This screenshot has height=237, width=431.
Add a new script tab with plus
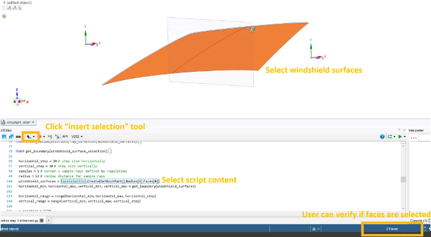(x=48, y=220)
